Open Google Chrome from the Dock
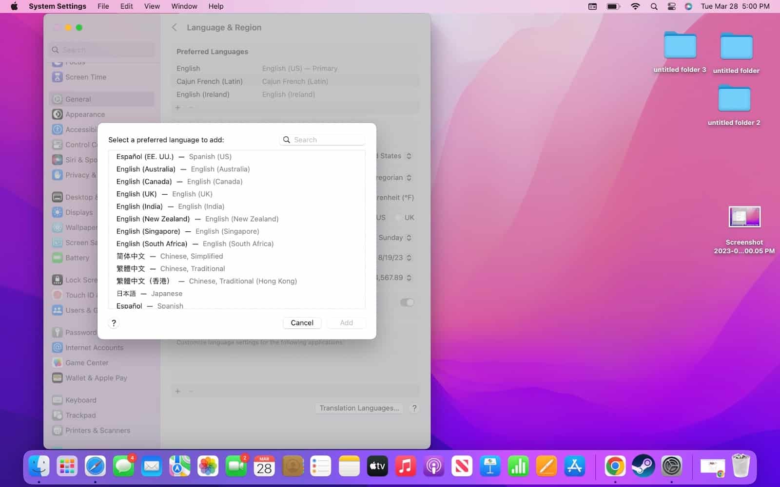 click(x=615, y=466)
